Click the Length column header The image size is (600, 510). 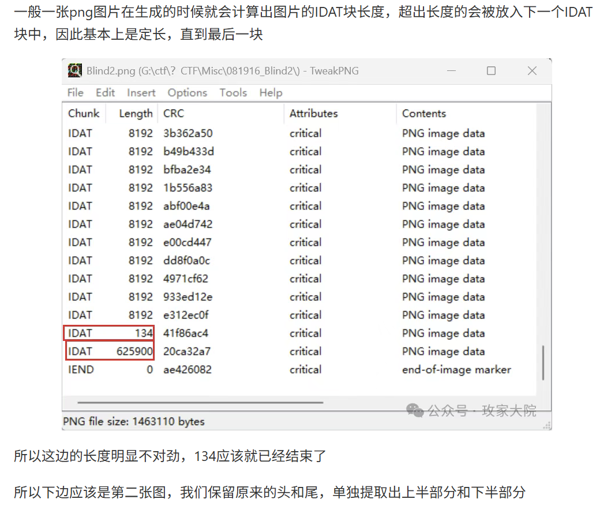click(136, 114)
